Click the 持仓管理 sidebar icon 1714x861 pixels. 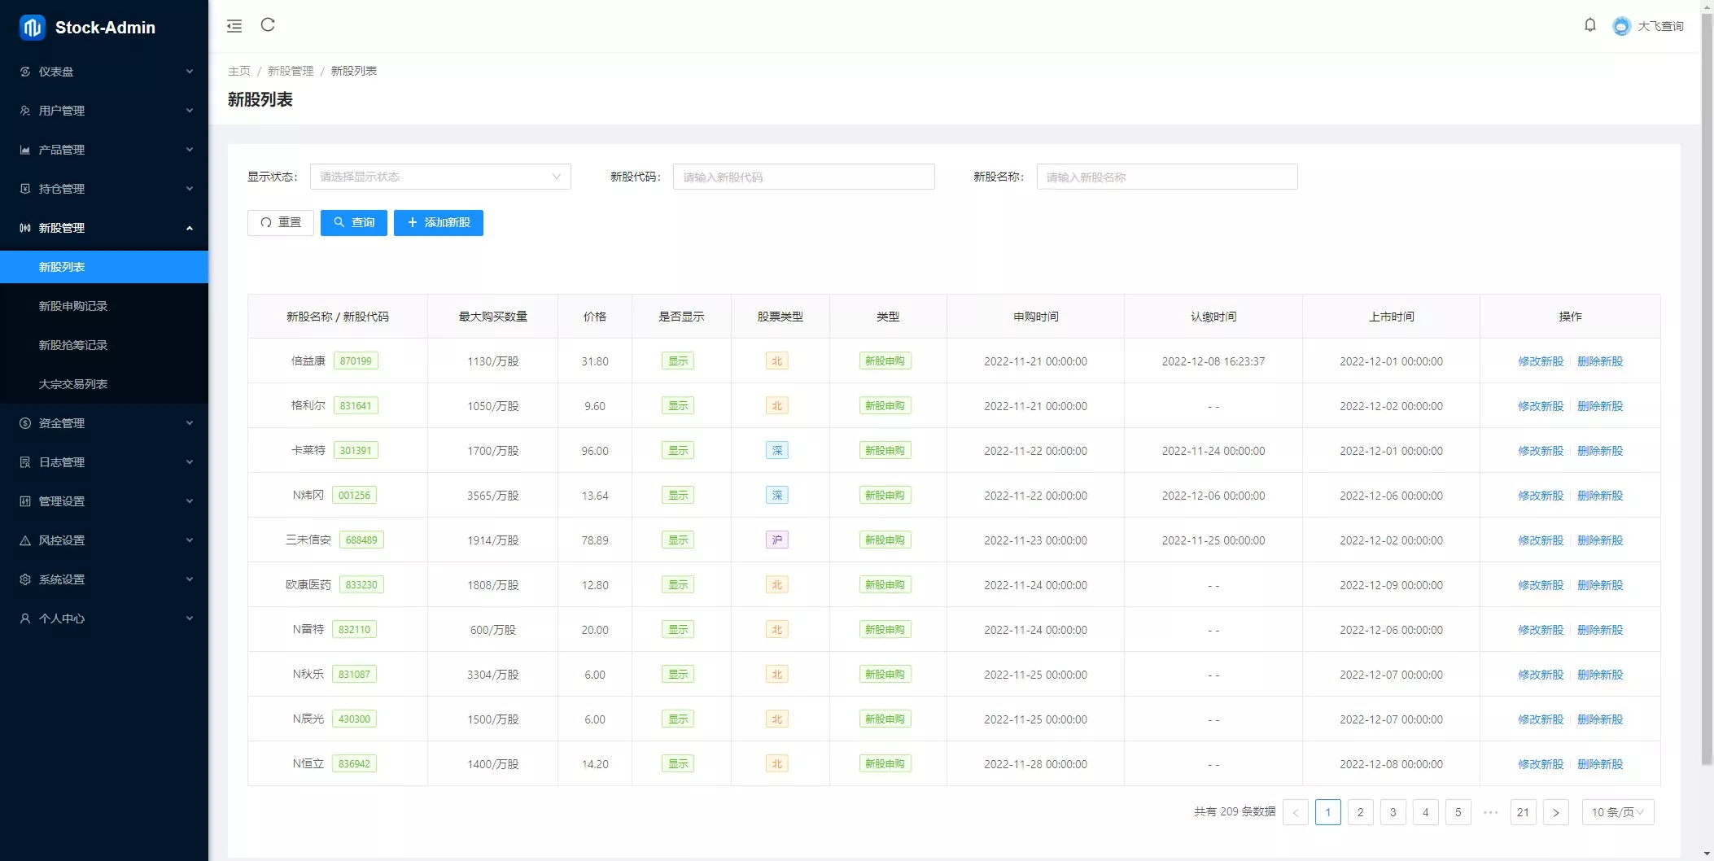24,189
